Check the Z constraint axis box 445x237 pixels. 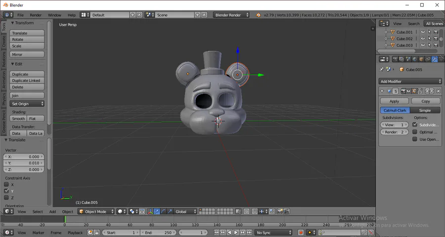click(6, 197)
